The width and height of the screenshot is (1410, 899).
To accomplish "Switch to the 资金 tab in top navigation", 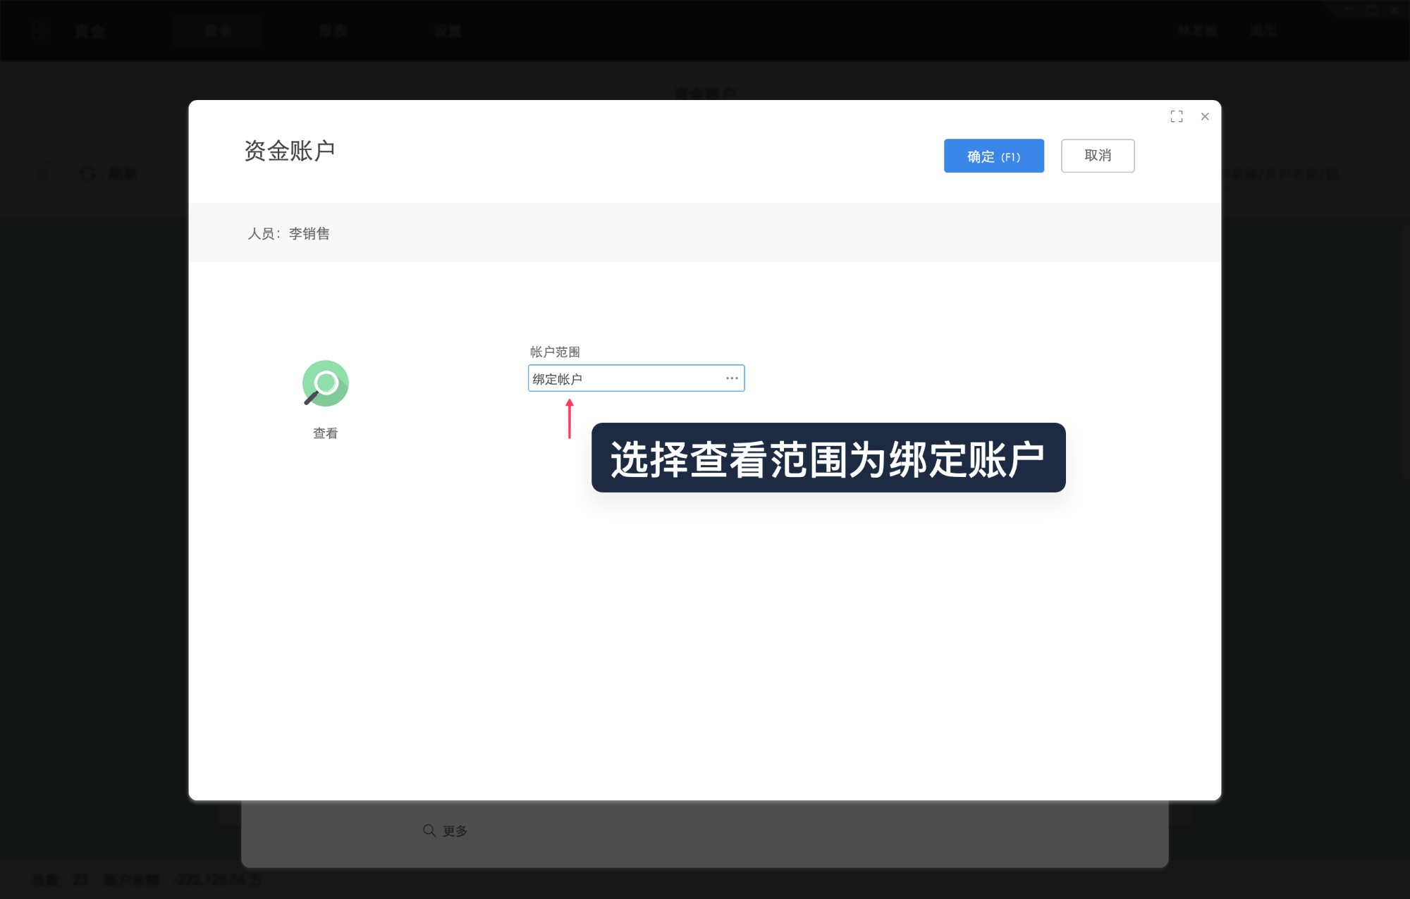I will pos(219,30).
